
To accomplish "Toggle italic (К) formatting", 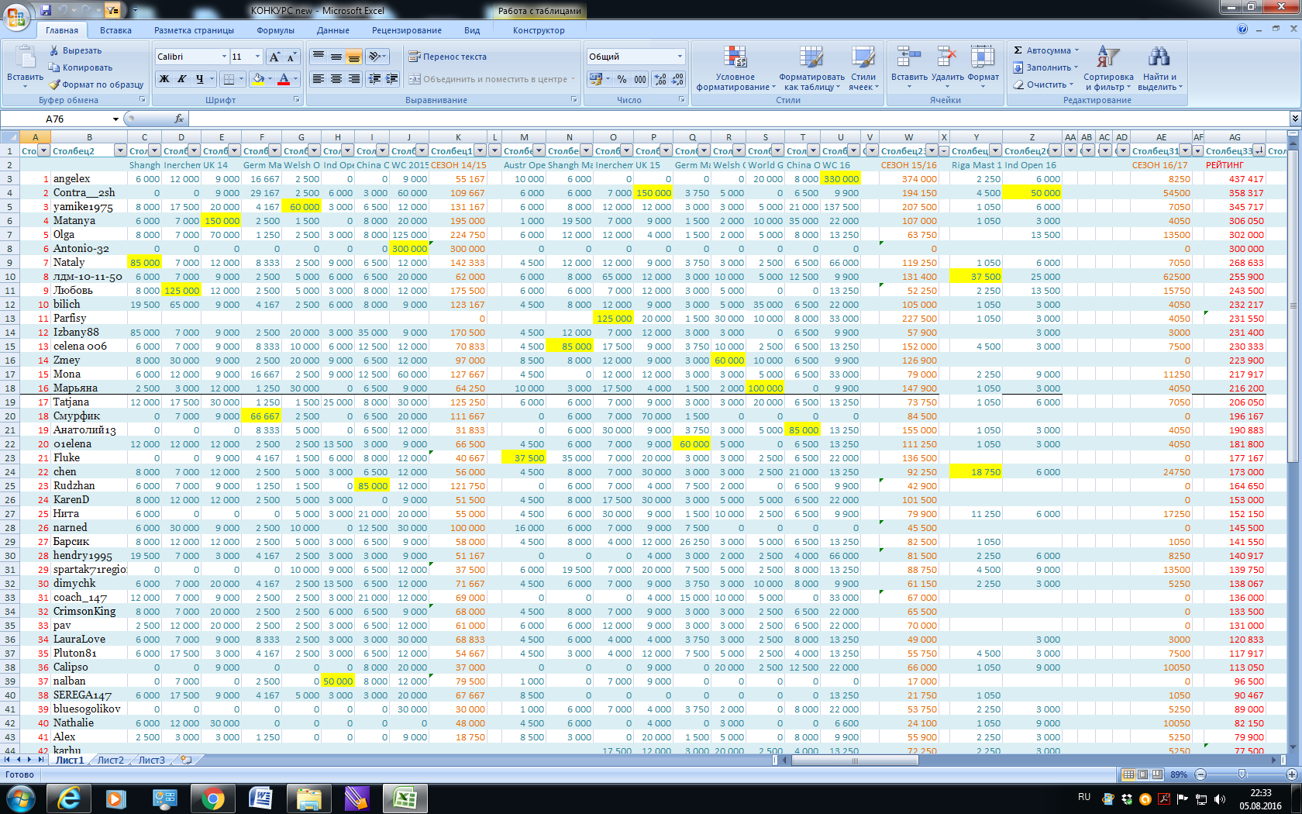I will 182,79.
